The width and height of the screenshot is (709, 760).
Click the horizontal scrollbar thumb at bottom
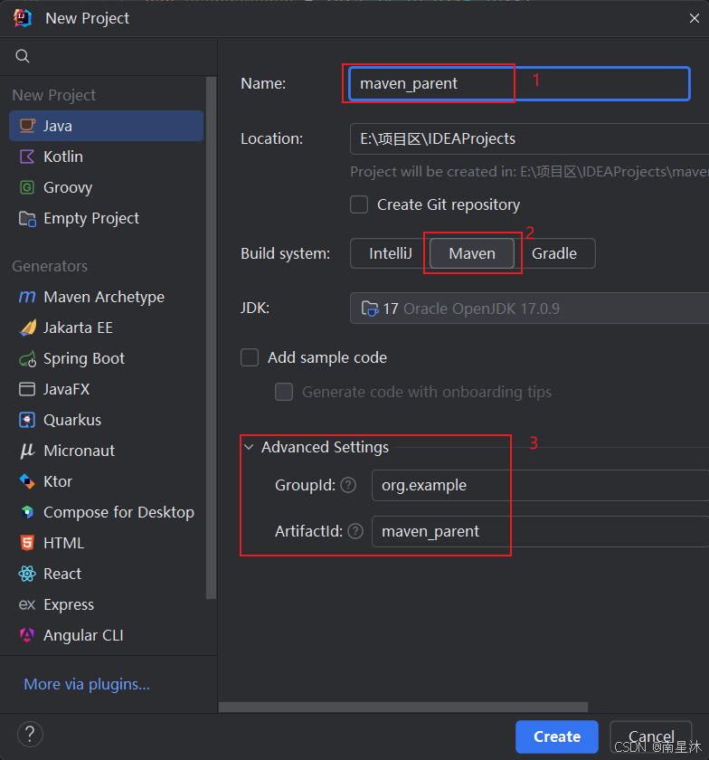403,708
